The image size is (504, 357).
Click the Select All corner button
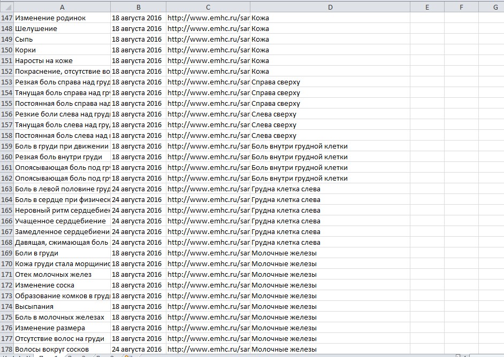(6, 7)
